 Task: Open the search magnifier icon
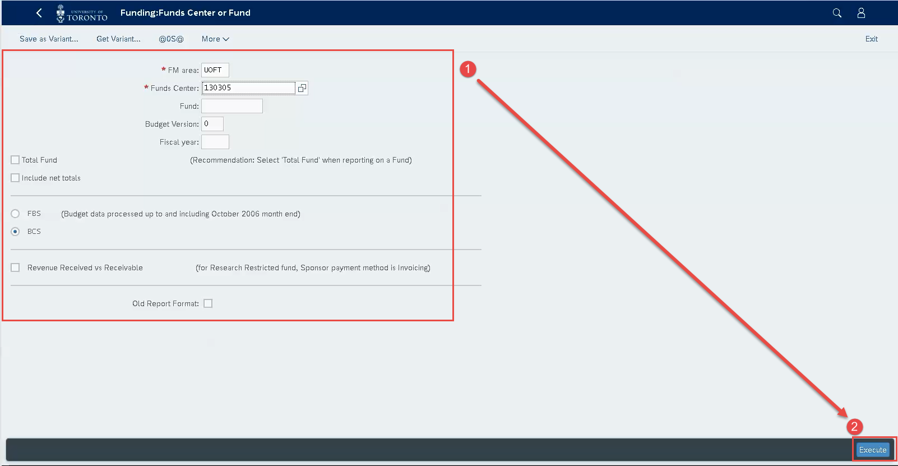pos(837,13)
